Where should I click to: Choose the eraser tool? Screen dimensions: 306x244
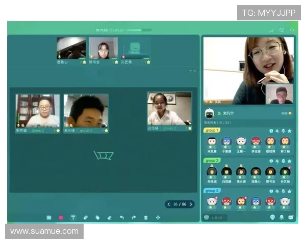(110, 218)
